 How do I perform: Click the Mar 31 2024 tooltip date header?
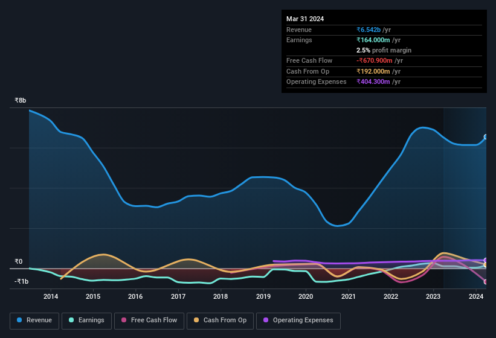305,19
